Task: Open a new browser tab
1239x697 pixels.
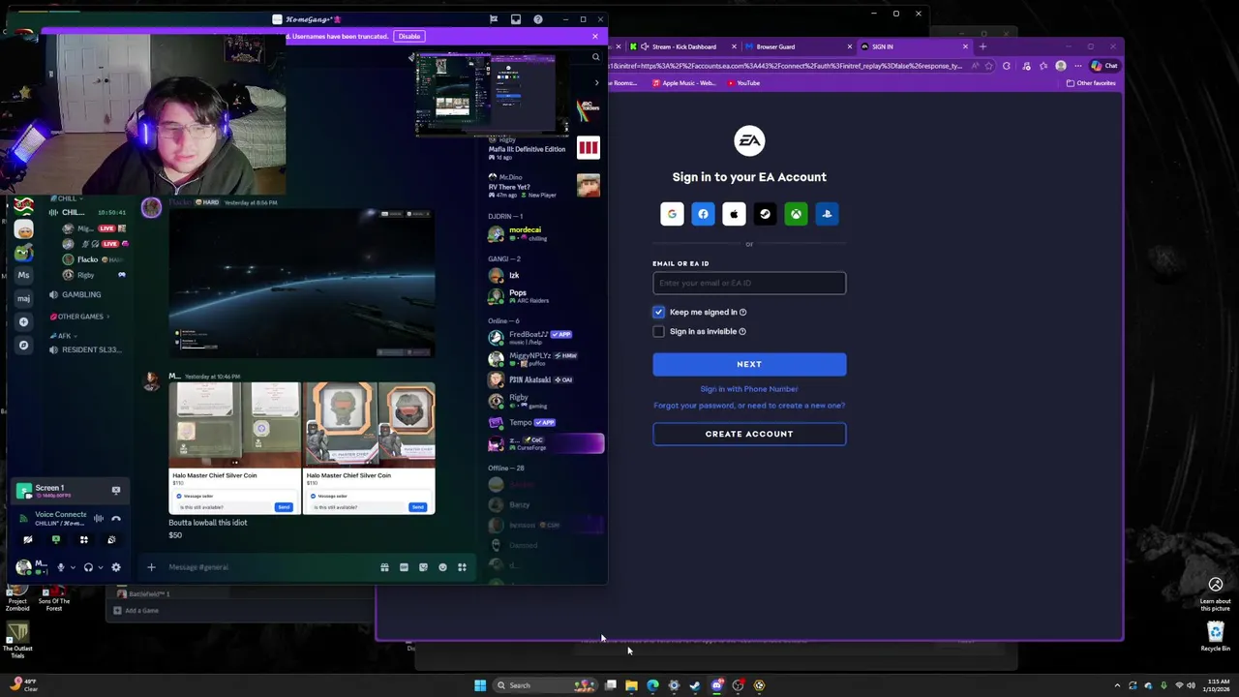Action: 982,46
